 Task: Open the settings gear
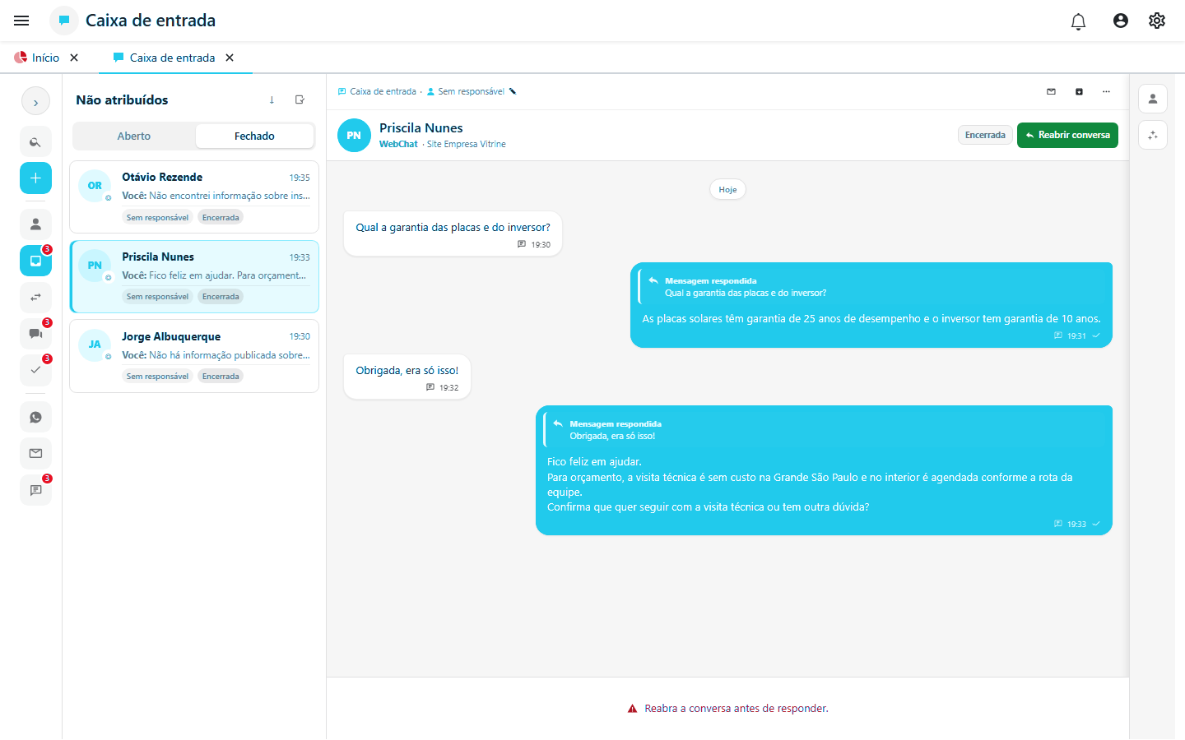[x=1157, y=21]
